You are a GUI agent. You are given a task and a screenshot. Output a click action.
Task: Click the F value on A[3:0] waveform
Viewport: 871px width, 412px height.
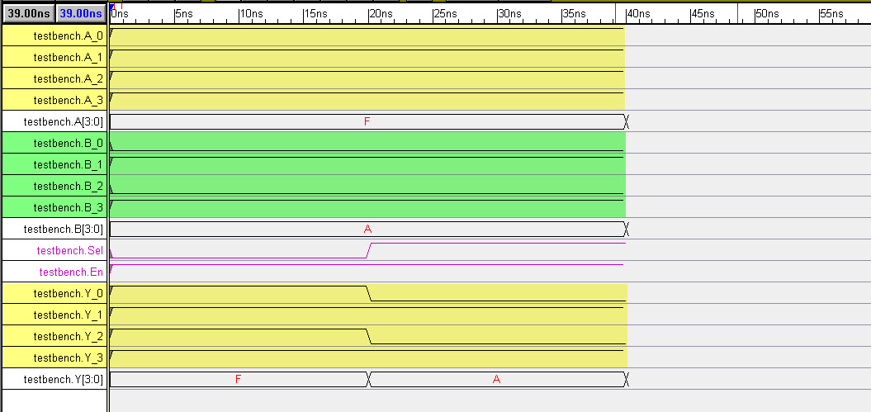point(367,121)
